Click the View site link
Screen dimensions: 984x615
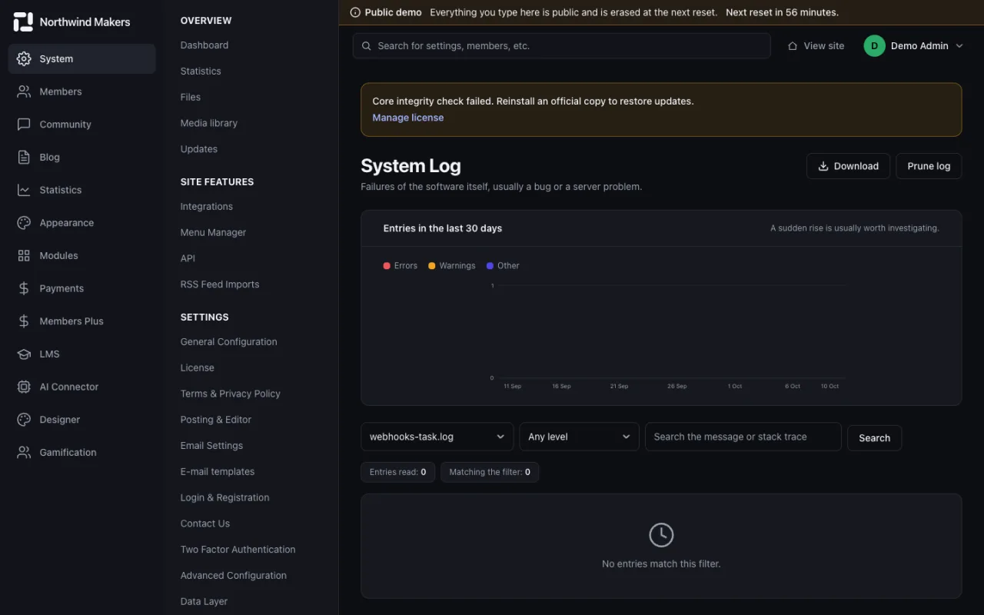(816, 46)
